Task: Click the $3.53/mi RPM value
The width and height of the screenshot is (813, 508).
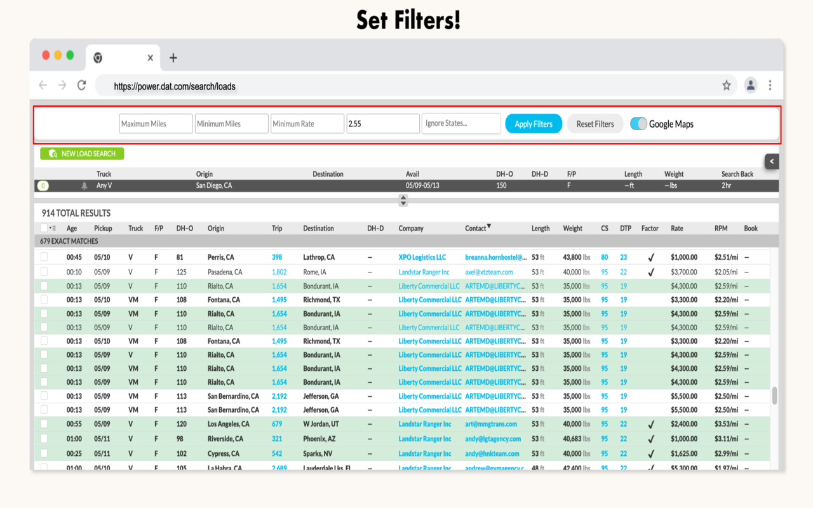Action: pyautogui.click(x=726, y=424)
